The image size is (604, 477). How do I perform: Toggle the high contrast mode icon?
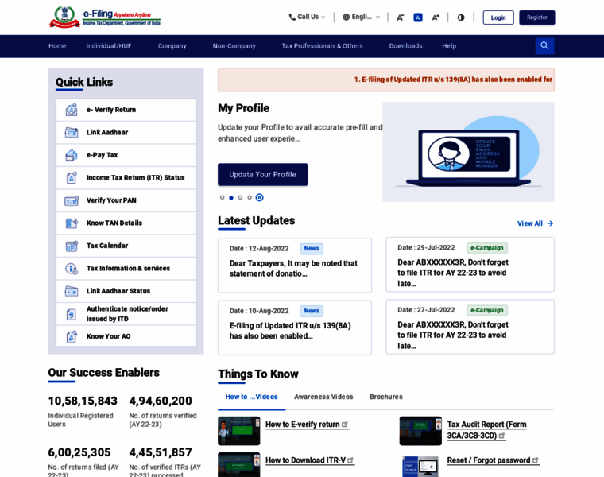pyautogui.click(x=461, y=17)
